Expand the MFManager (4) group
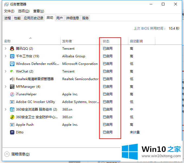184x163 pixels. pyautogui.click(x=5, y=87)
